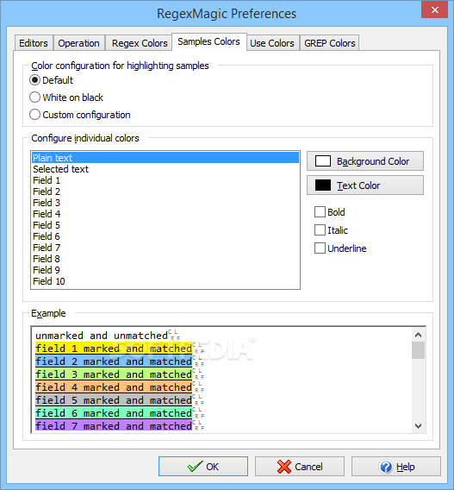Click the blue question mark help icon

pos(386,467)
